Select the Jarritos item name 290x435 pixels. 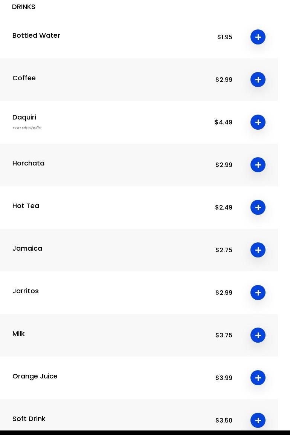(26, 291)
